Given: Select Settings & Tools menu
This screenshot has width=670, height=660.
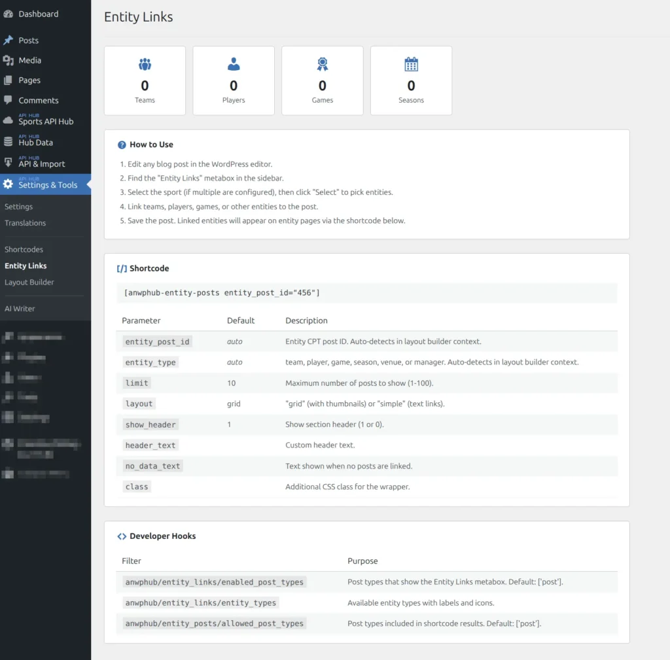Looking at the screenshot, I should pos(45,184).
